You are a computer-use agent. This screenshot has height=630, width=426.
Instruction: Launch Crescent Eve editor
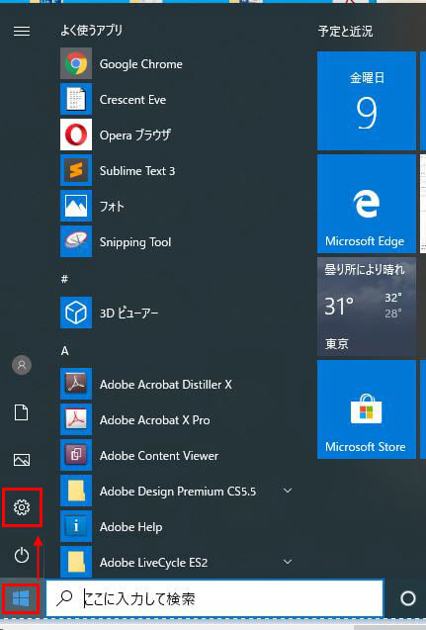[x=177, y=99]
